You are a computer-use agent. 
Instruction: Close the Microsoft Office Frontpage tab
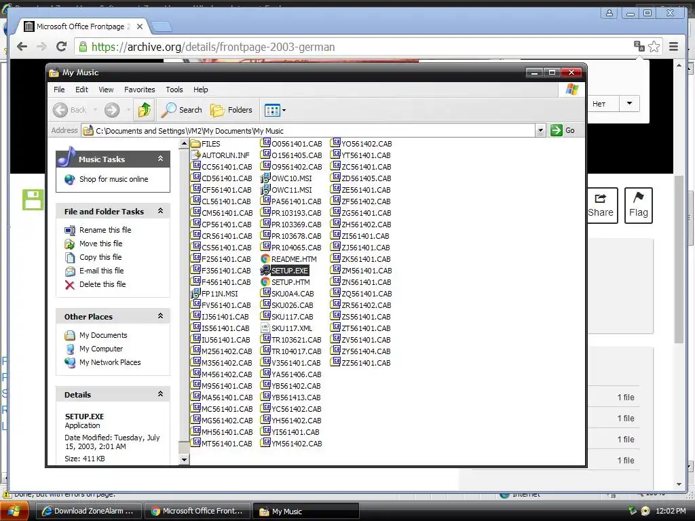pos(140,26)
